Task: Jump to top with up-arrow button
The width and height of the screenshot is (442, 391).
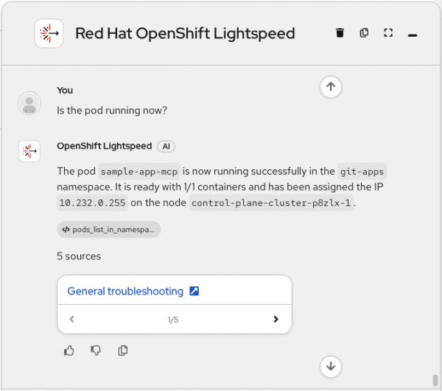Action: 331,87
